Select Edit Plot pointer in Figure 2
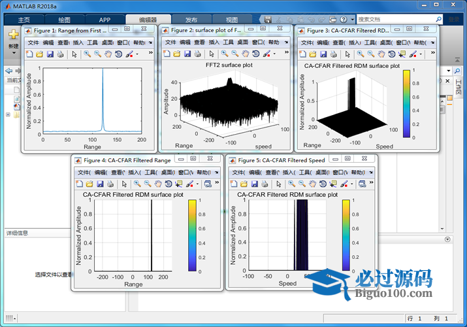Screen dimensions: 467x327 [212, 54]
